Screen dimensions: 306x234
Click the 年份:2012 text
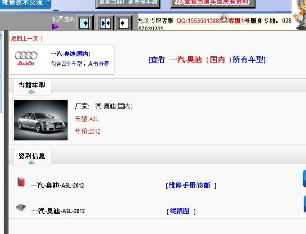[x=87, y=131]
